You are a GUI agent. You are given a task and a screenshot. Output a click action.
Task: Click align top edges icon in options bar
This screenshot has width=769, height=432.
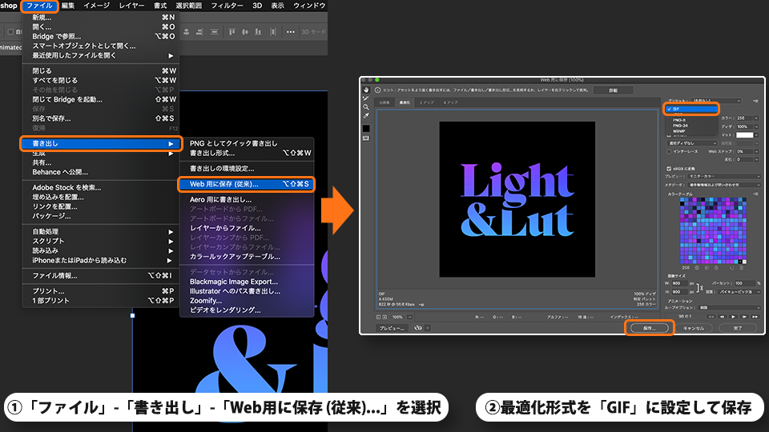232,32
